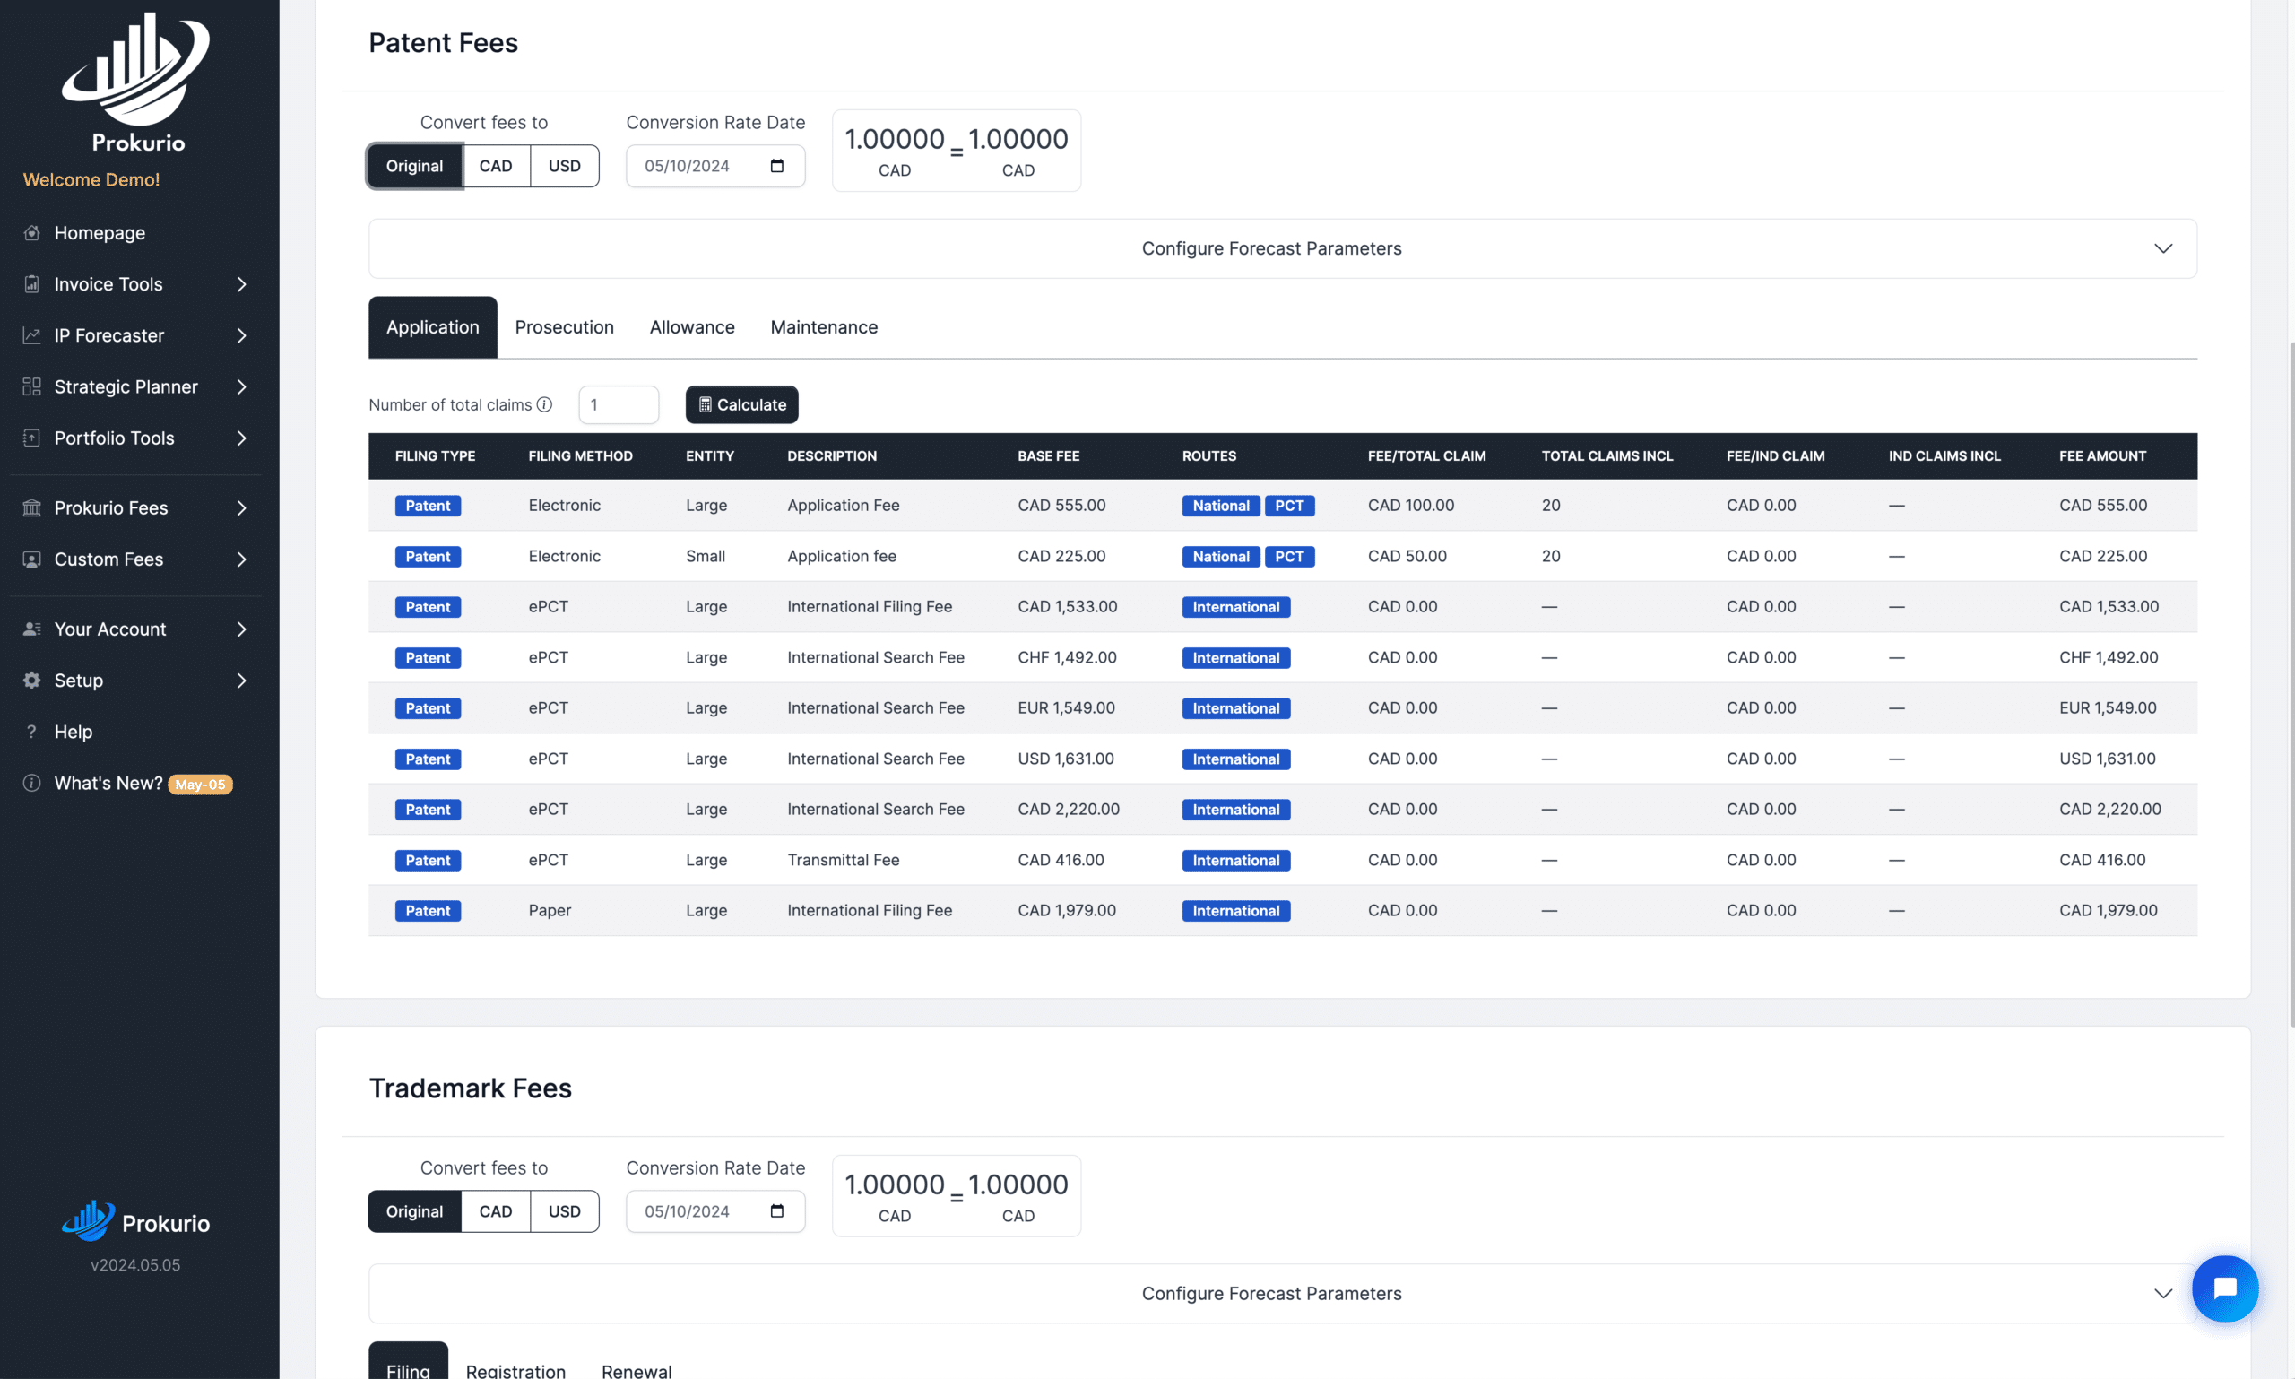Click the May-05 What's New badge
The height and width of the screenshot is (1379, 2295).
[200, 784]
